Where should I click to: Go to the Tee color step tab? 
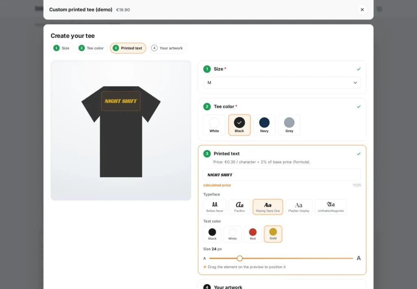point(92,48)
